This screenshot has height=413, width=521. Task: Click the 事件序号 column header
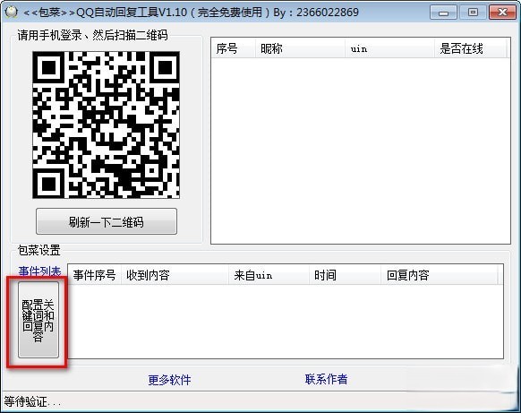click(95, 275)
